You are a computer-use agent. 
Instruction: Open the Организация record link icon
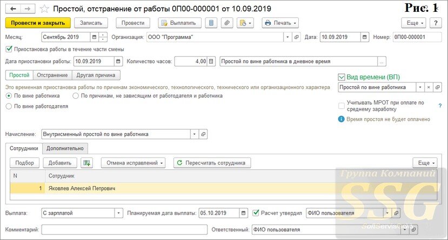click(x=297, y=37)
